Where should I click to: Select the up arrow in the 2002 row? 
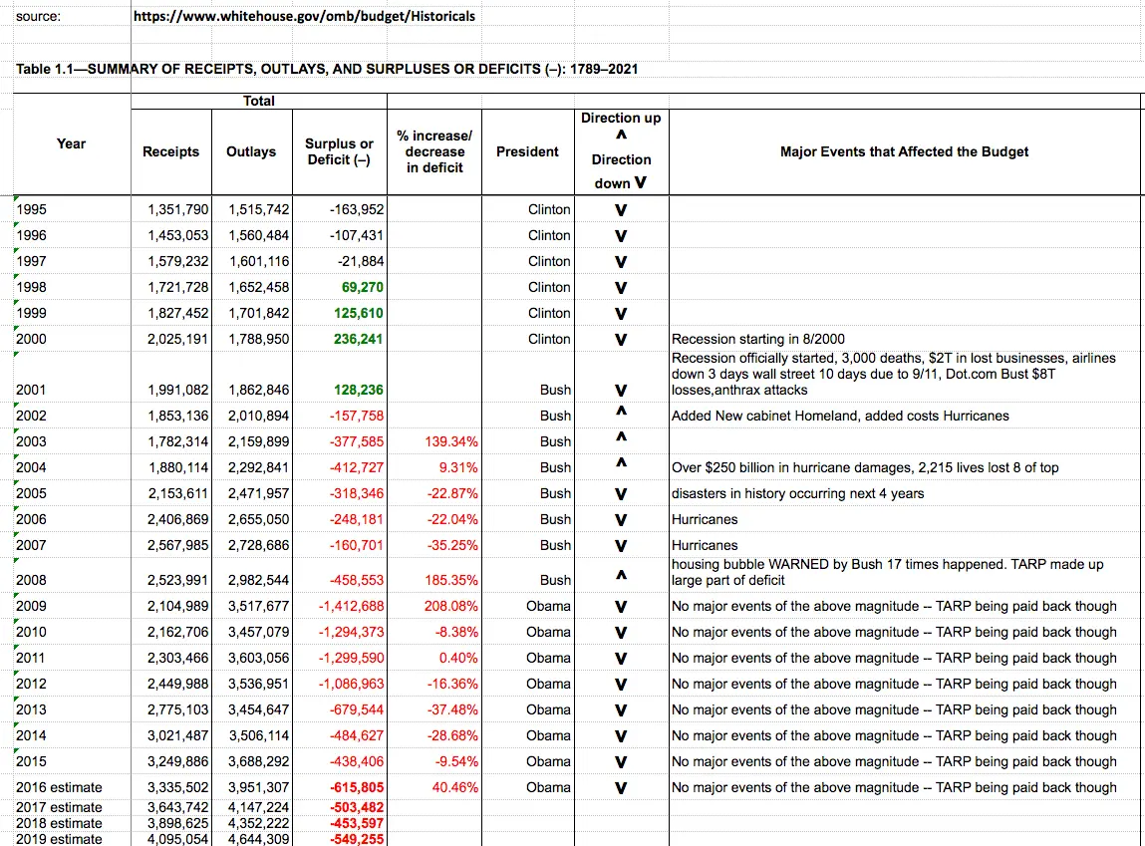(x=620, y=412)
